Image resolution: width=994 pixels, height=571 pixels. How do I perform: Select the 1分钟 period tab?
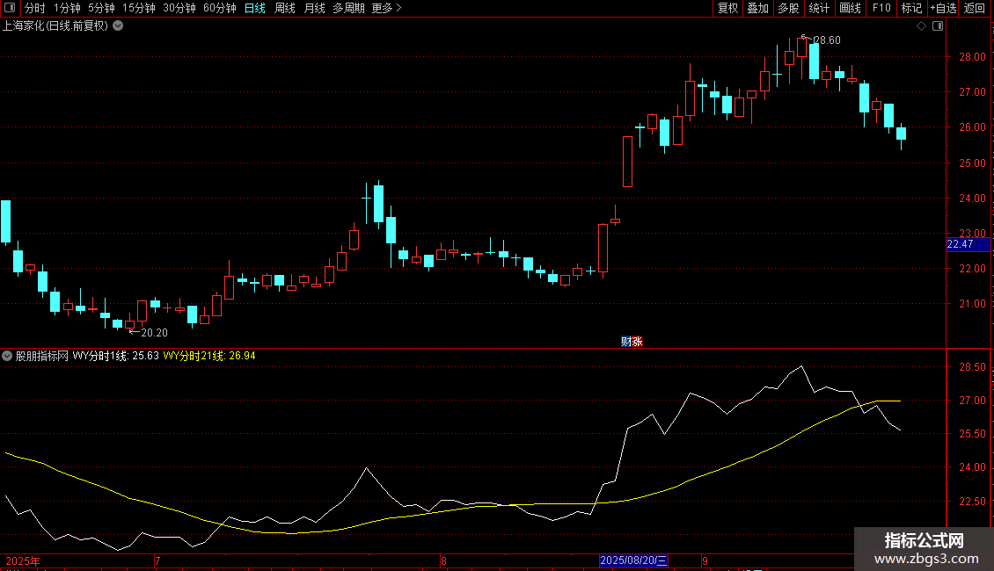67,8
